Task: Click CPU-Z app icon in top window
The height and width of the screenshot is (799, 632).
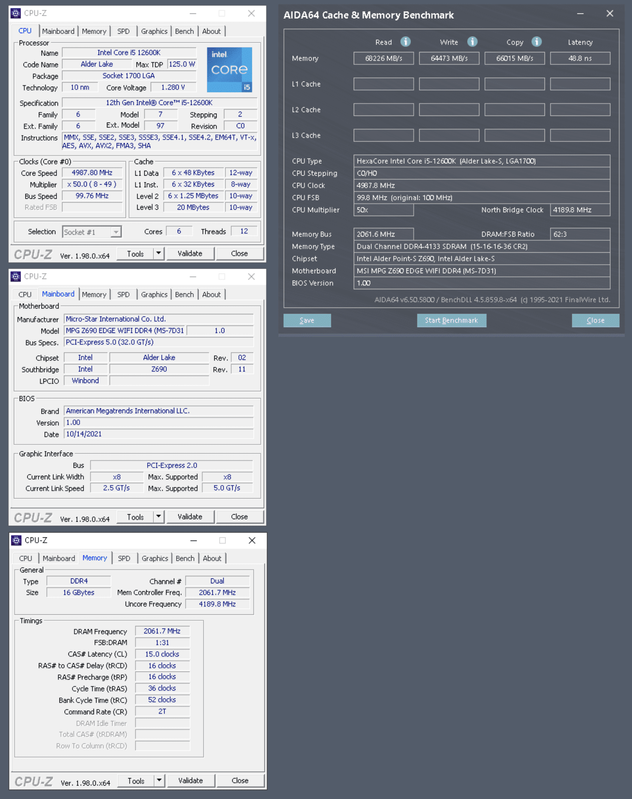Action: 16,13
